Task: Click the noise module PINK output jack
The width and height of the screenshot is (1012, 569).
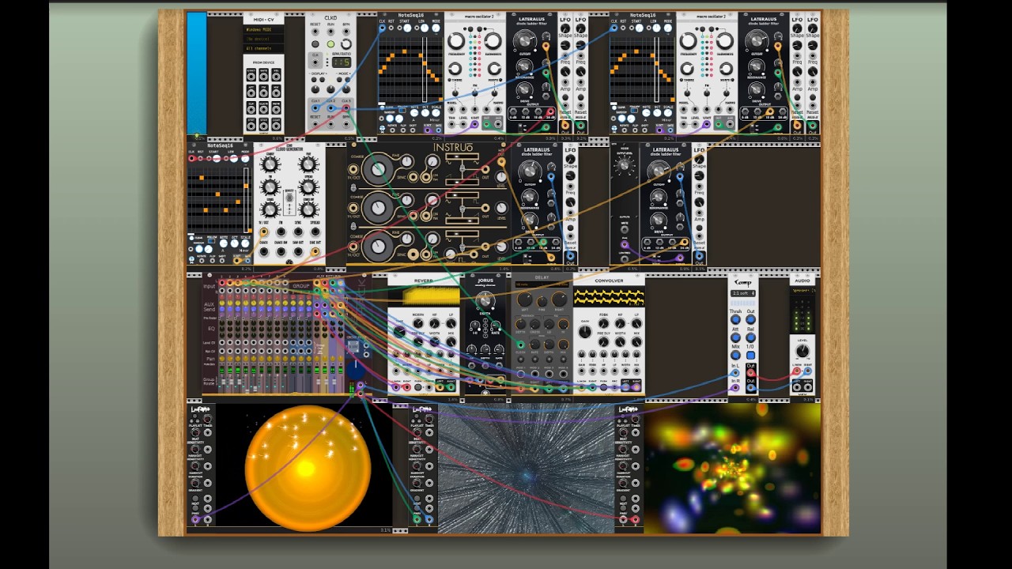Action: 625,244
